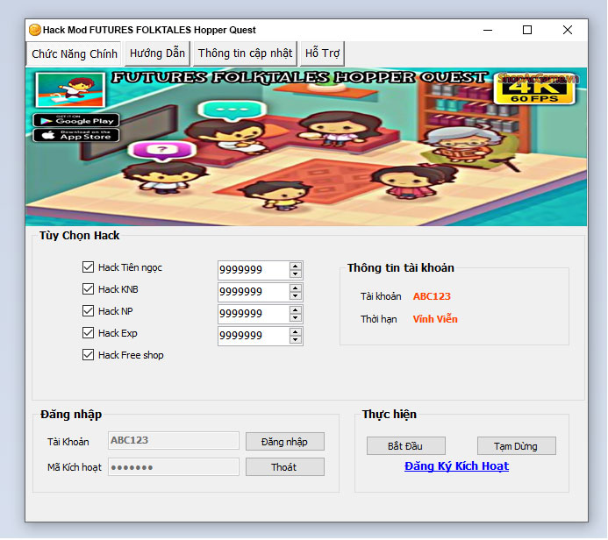Screen dimensions: 608x540
Task: Increase the Hack NP value with up arrow
Action: pyautogui.click(x=296, y=310)
